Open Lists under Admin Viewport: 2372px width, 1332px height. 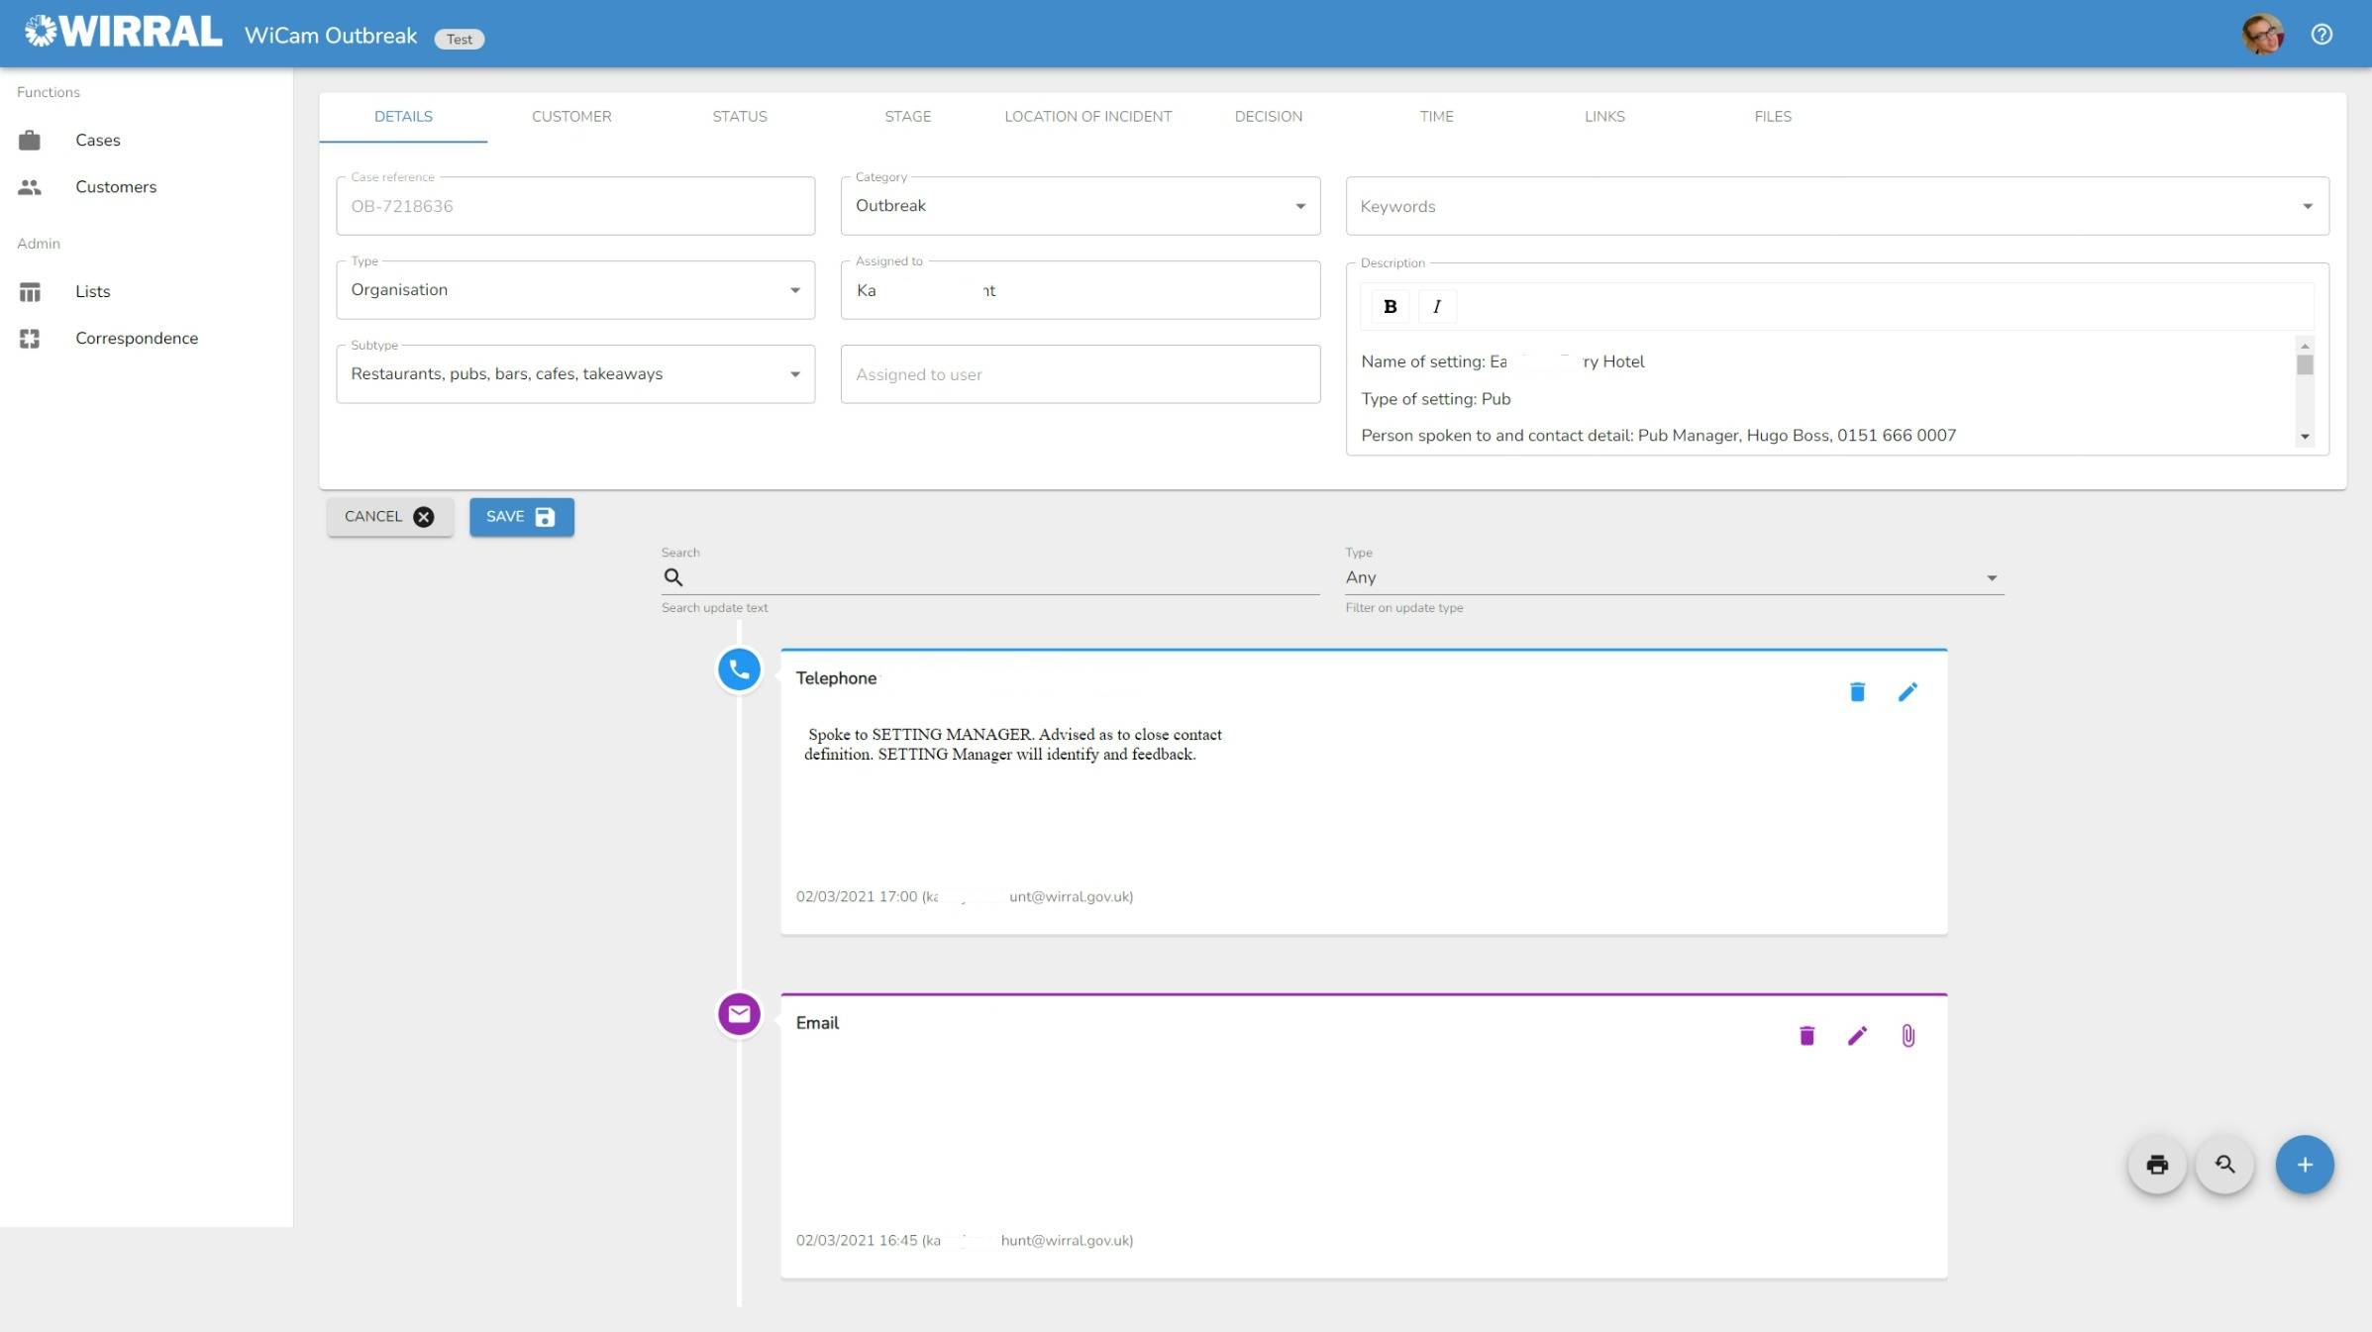(x=92, y=291)
